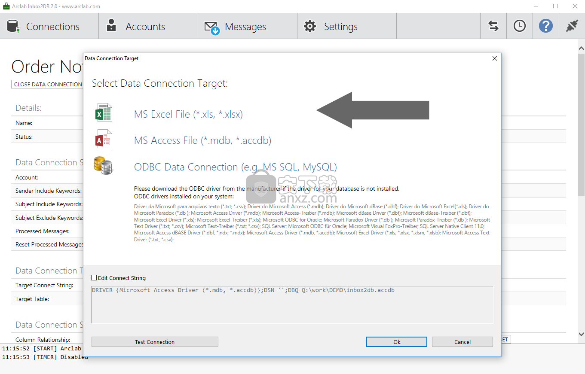The image size is (585, 374).
Task: Click the Settings gear icon
Action: [x=309, y=26]
